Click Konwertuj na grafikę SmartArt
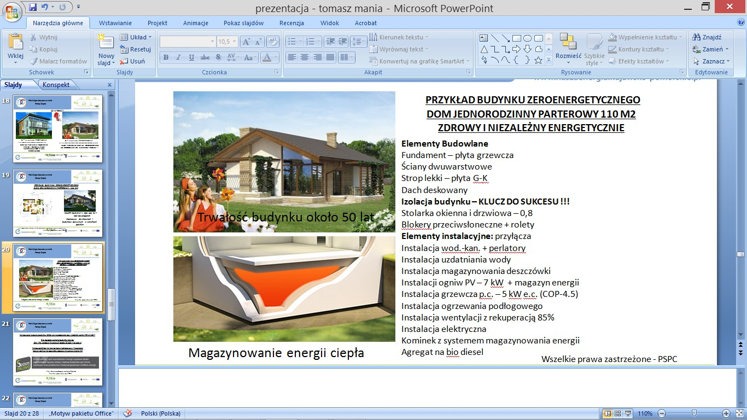The image size is (747, 420). (x=420, y=61)
